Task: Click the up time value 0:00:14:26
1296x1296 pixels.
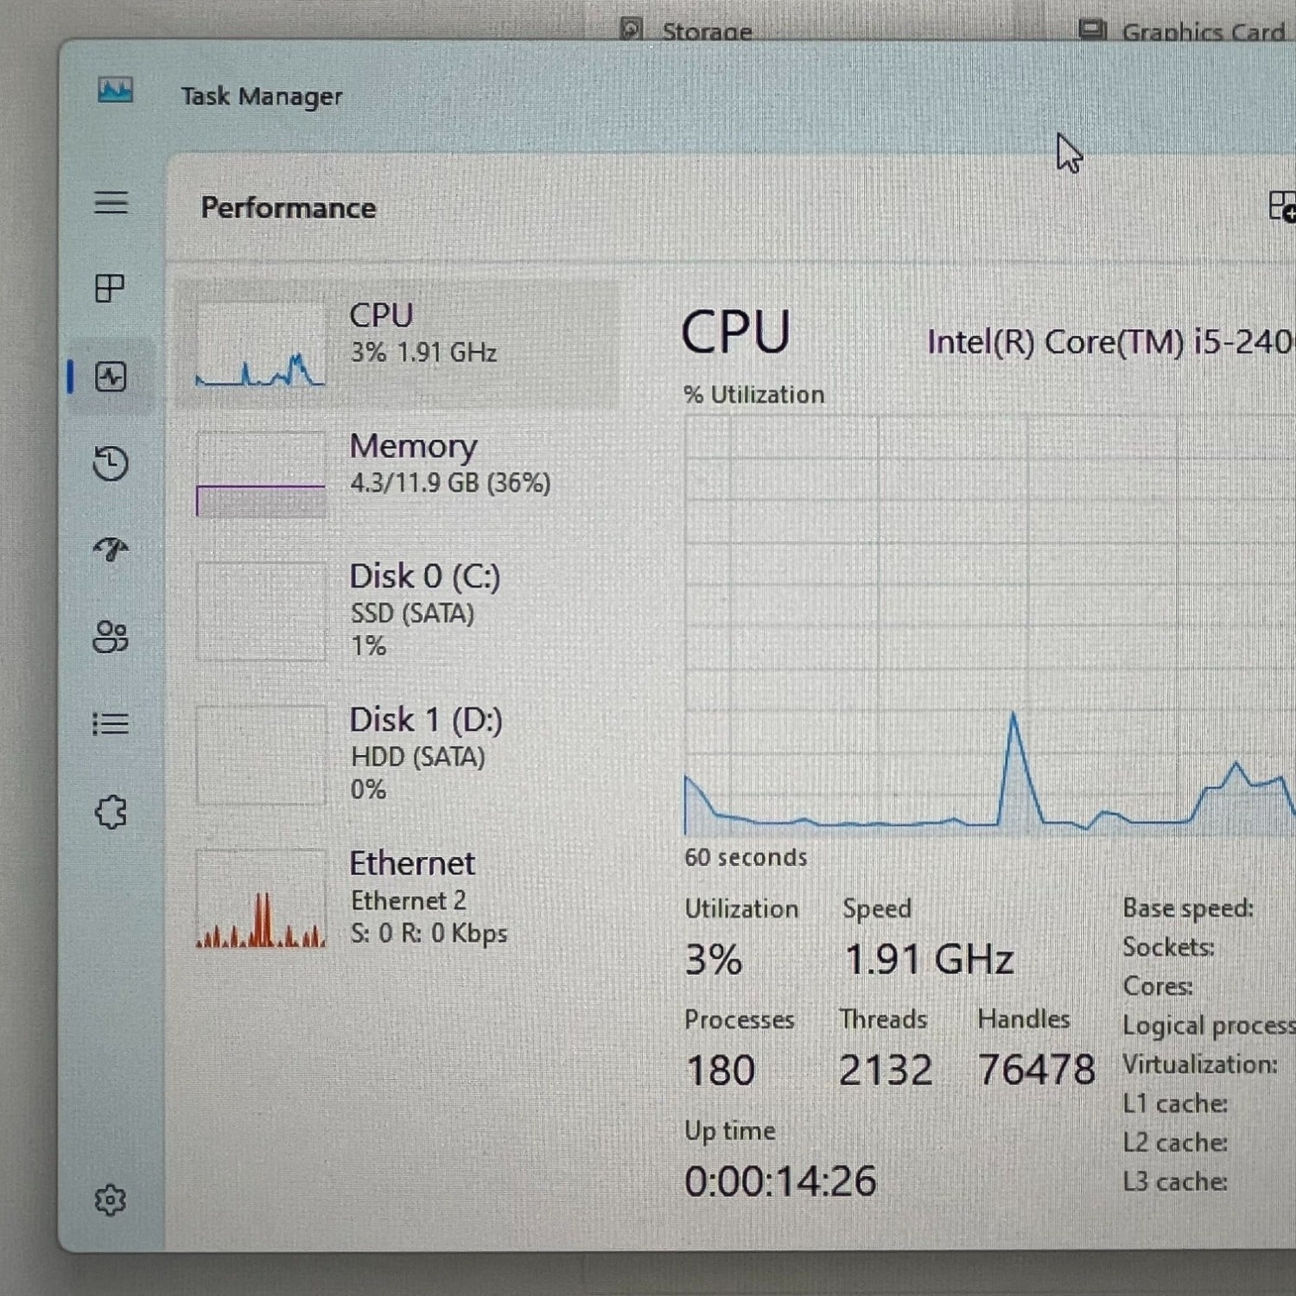Action: [780, 1181]
